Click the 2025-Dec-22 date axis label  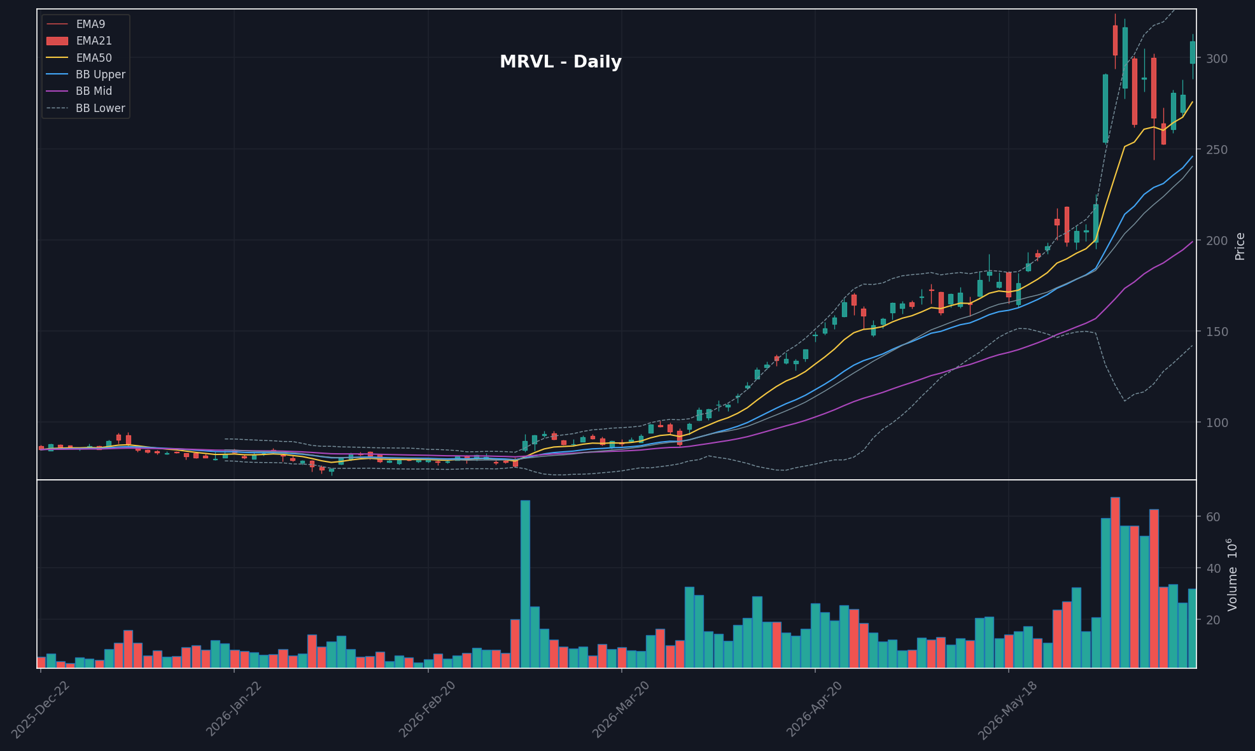click(x=41, y=709)
